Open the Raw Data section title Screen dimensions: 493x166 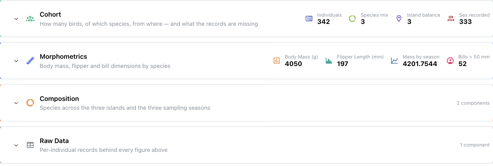(54, 141)
